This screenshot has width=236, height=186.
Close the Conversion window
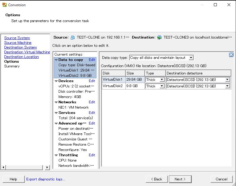[229, 5]
